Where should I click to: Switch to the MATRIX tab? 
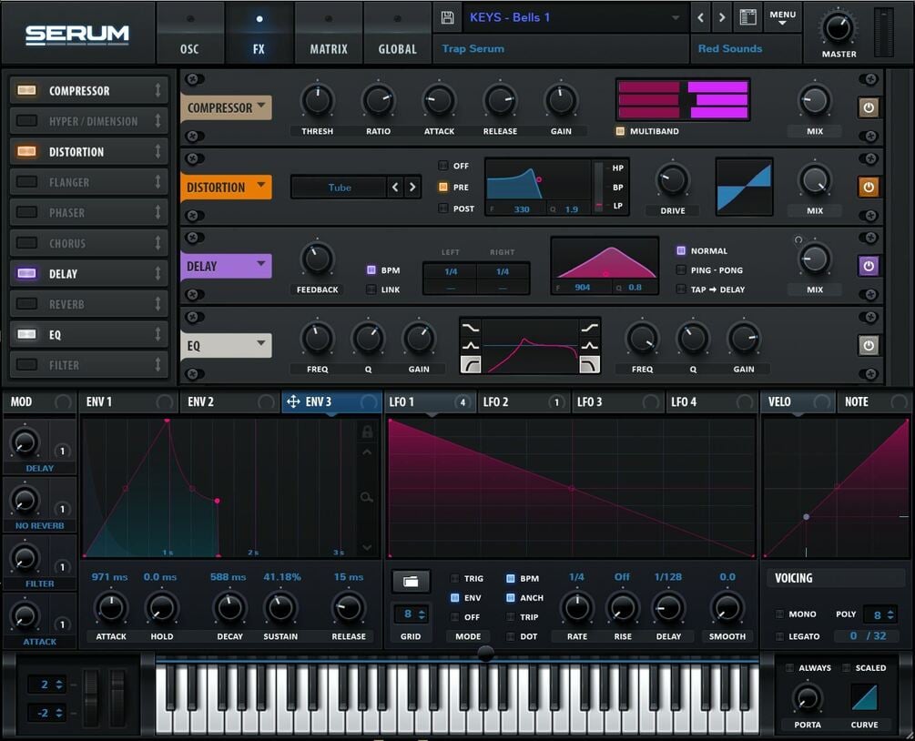pos(329,34)
